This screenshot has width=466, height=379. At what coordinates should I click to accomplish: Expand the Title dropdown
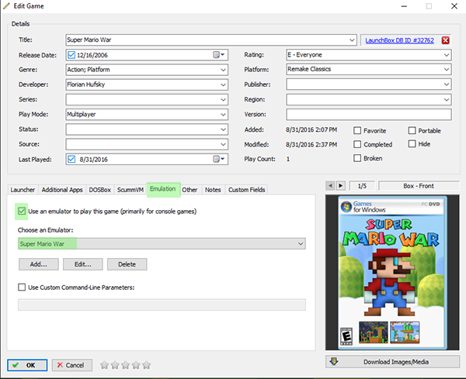pos(352,40)
